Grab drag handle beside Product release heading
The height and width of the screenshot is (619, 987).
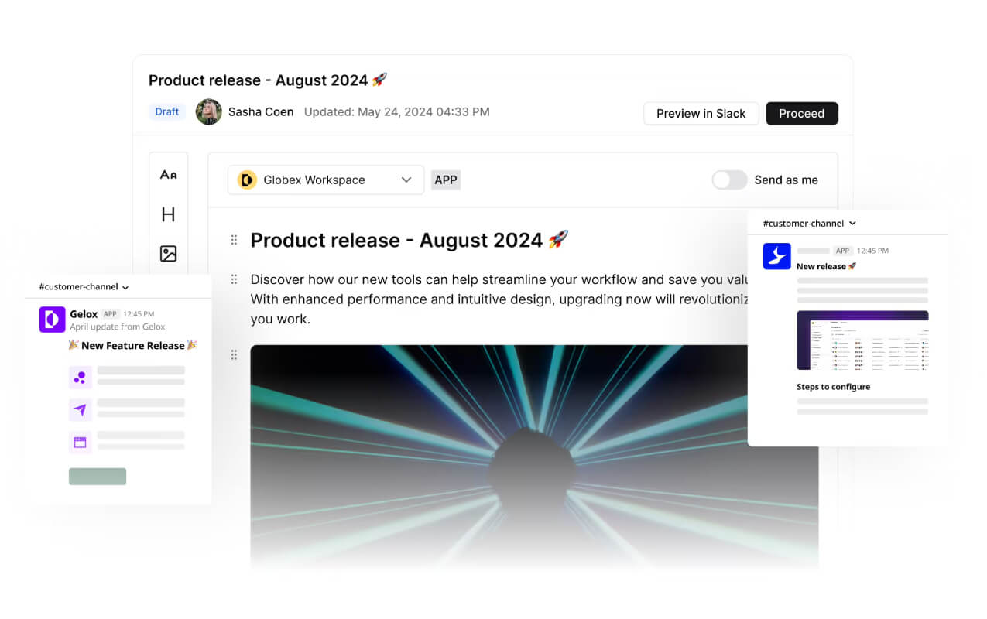234,240
